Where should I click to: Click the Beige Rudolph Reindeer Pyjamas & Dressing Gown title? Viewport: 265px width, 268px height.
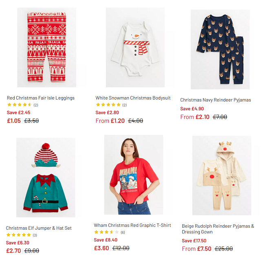[x=218, y=229]
